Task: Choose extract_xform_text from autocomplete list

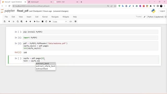Action: (x=46, y=66)
